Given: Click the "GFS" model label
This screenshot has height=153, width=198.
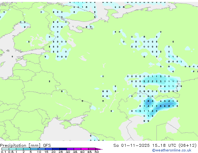Looking at the screenshot, I should (47, 146).
